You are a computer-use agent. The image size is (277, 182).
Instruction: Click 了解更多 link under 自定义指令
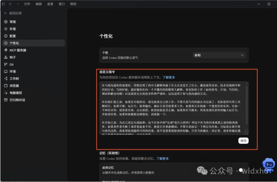(169, 77)
